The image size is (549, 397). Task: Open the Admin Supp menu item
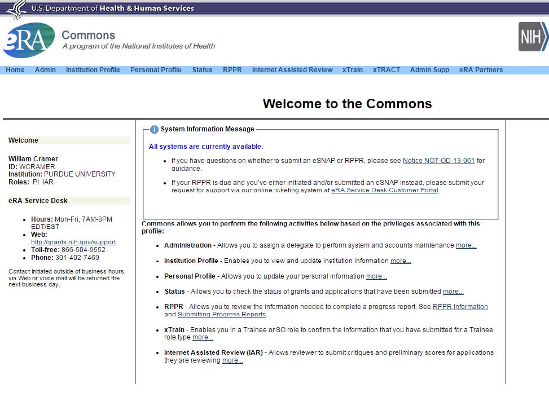pos(429,69)
